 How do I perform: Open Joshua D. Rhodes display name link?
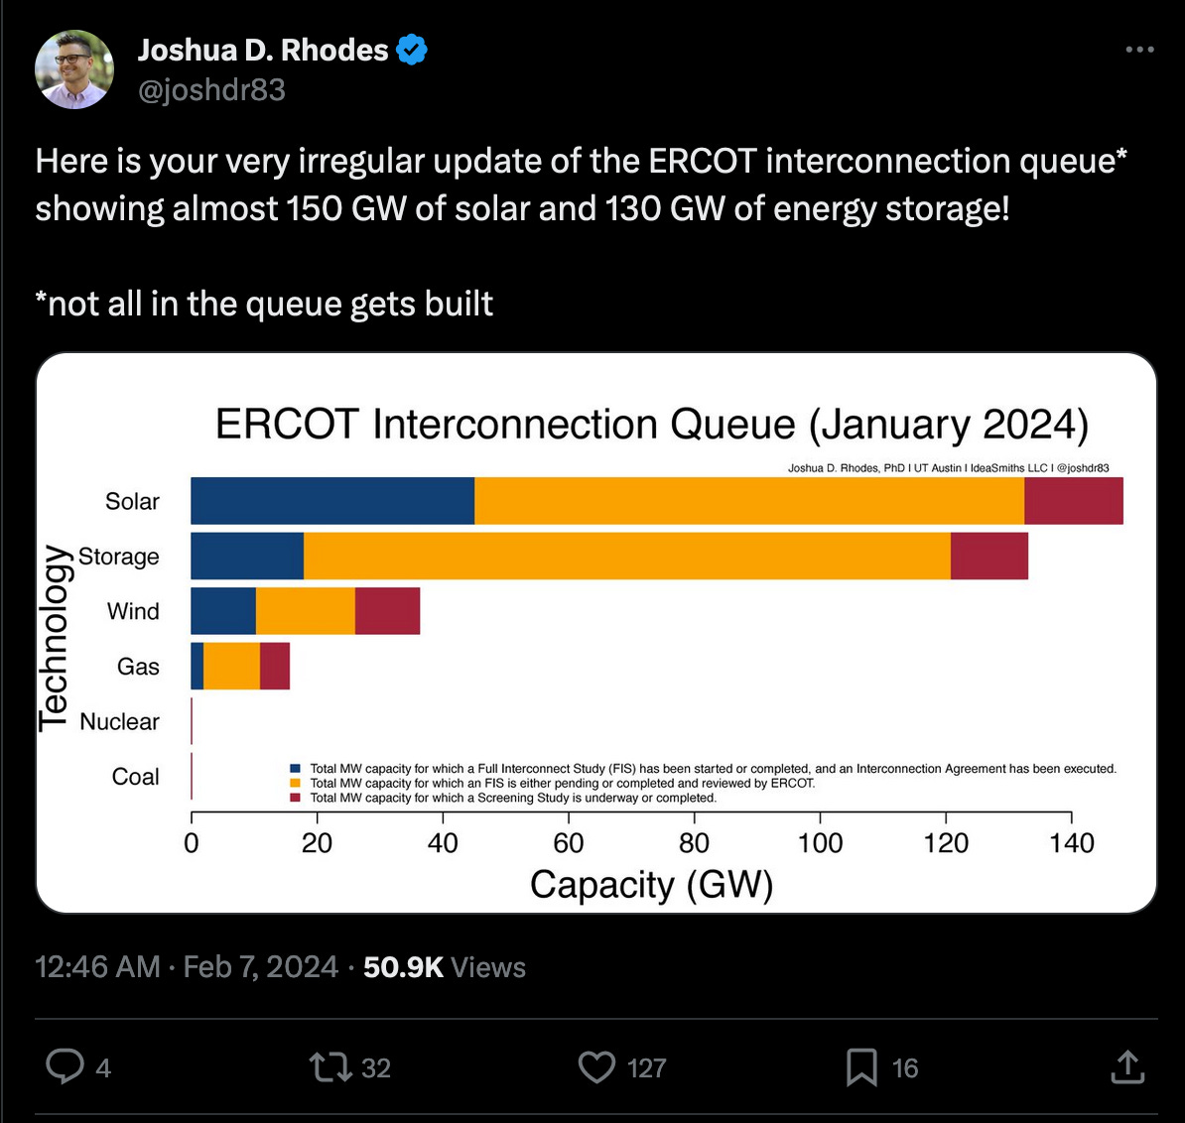[262, 49]
